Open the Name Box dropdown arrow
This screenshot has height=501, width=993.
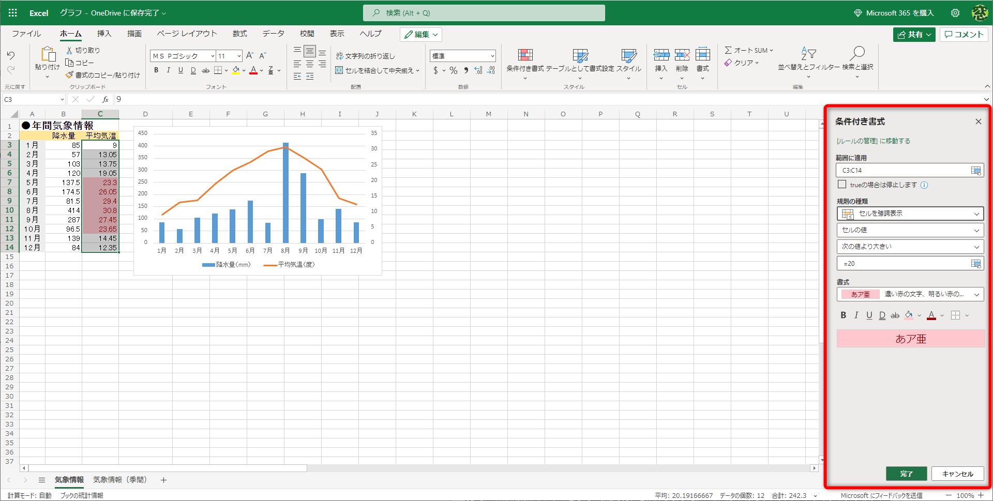[x=62, y=99]
